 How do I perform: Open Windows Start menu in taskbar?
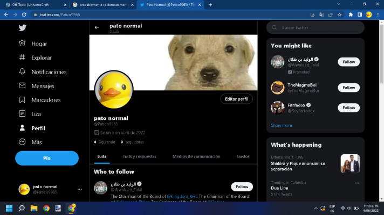pos(9,208)
